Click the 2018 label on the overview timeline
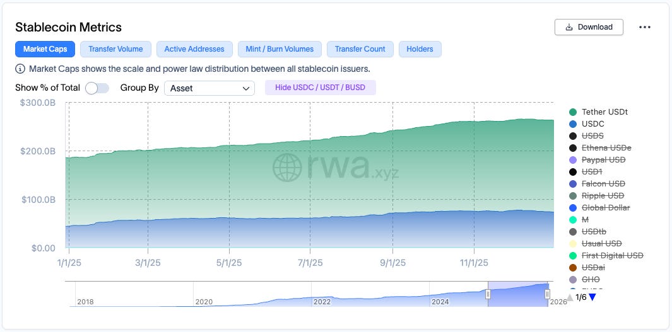Viewport: 672px width, 332px height. point(85,302)
